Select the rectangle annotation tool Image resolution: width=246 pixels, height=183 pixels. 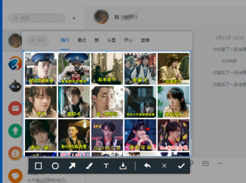[39, 166]
